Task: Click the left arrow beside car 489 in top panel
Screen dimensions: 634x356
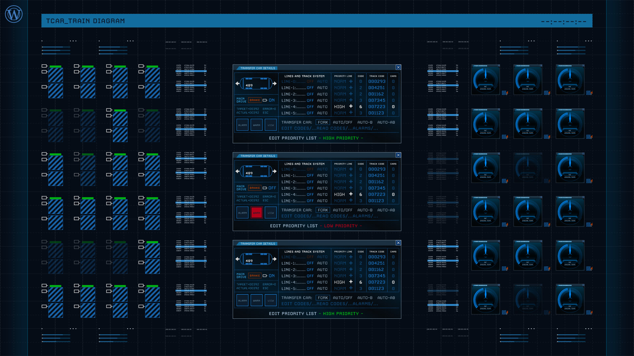Action: [237, 84]
